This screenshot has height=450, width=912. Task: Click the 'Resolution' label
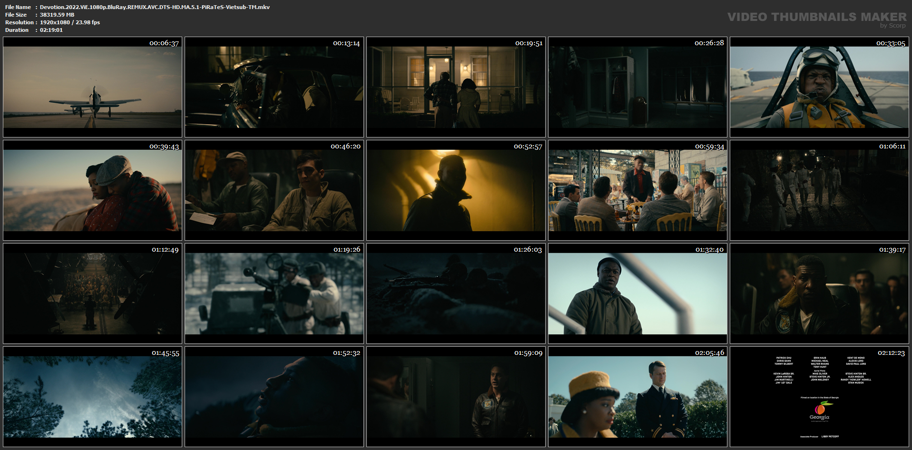[20, 22]
